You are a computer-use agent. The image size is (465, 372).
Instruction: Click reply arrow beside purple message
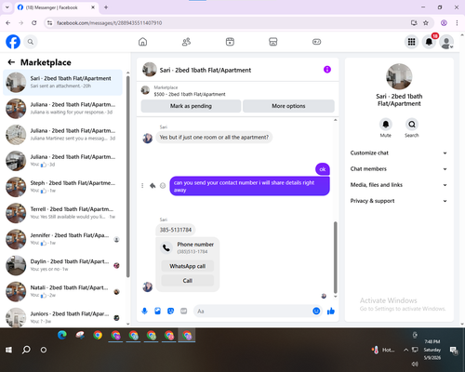(153, 186)
